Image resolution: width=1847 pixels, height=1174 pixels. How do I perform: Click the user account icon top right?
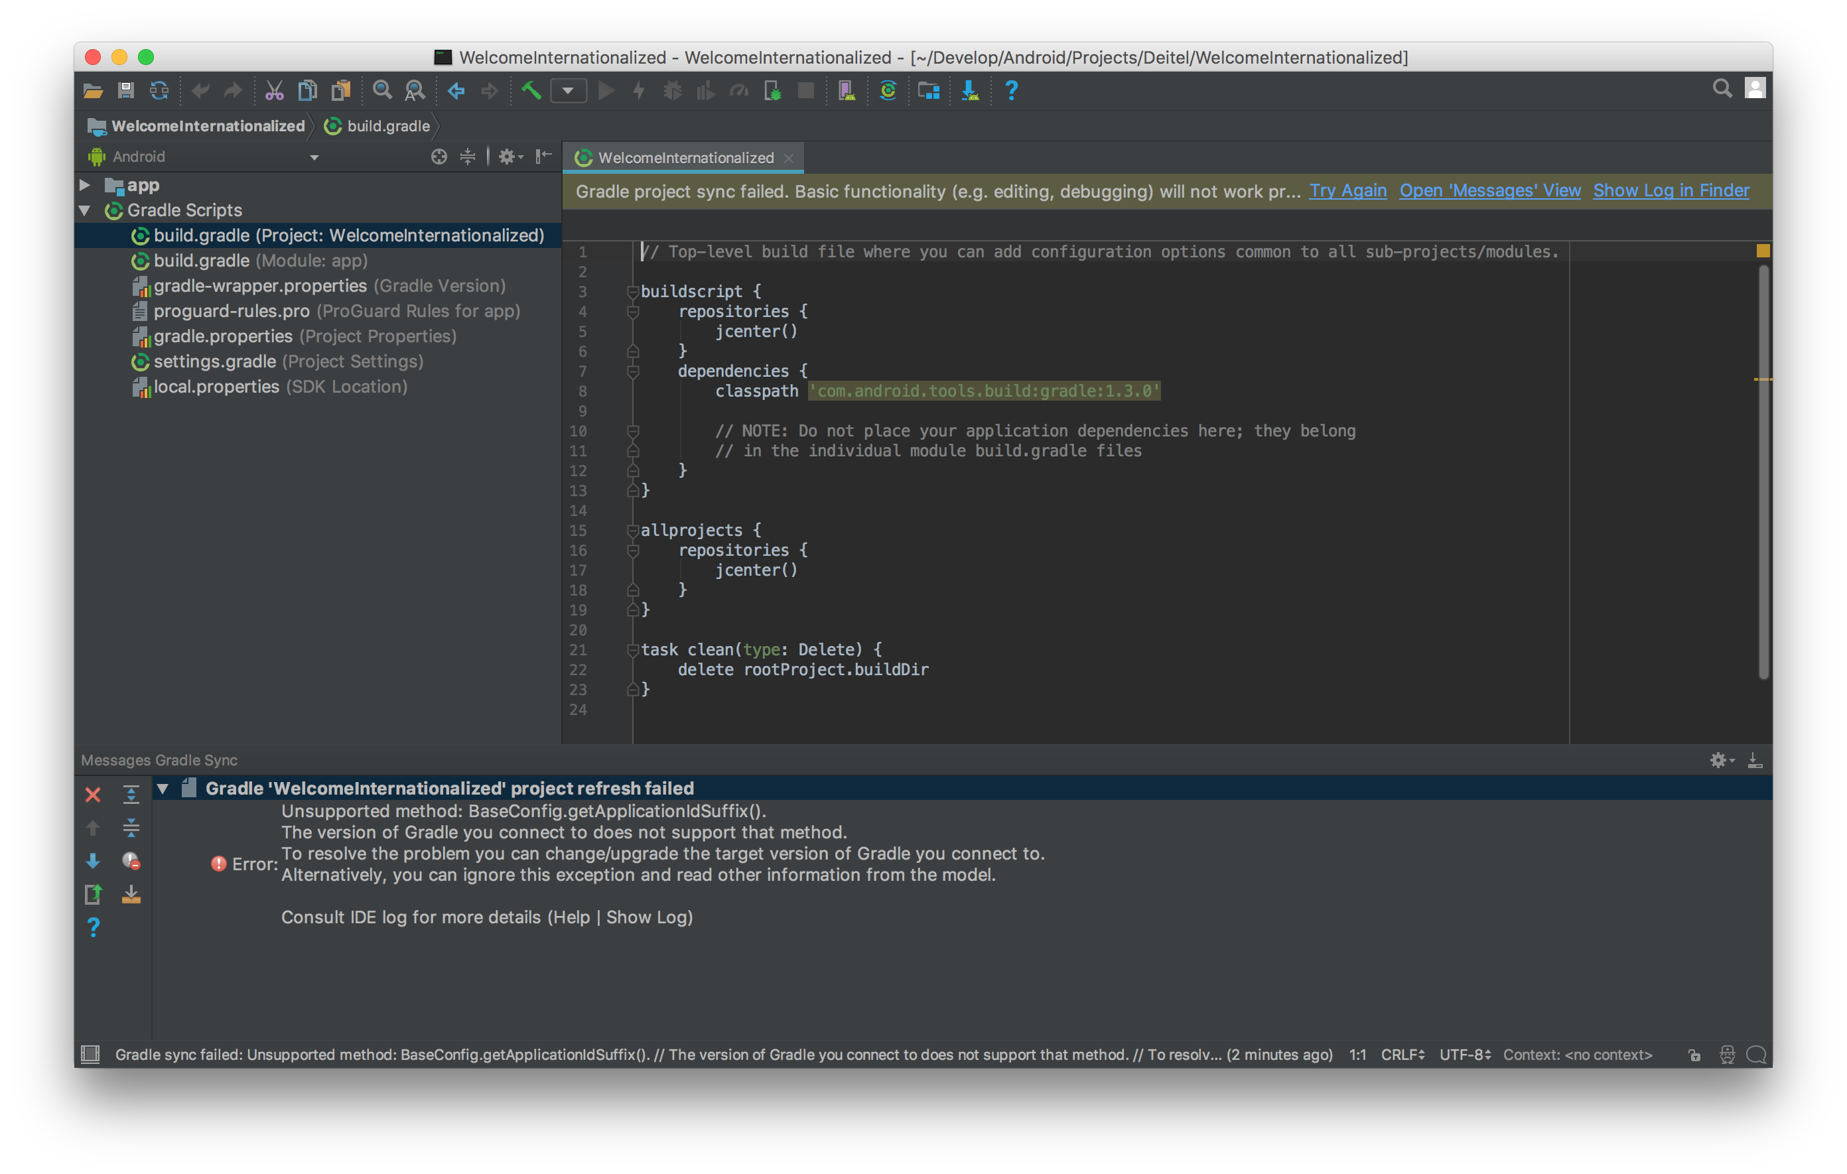pyautogui.click(x=1755, y=89)
